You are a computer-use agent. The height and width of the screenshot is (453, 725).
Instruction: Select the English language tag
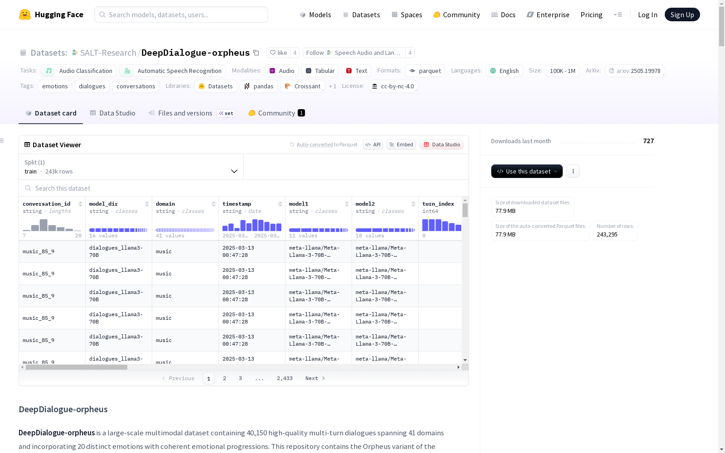coord(504,71)
